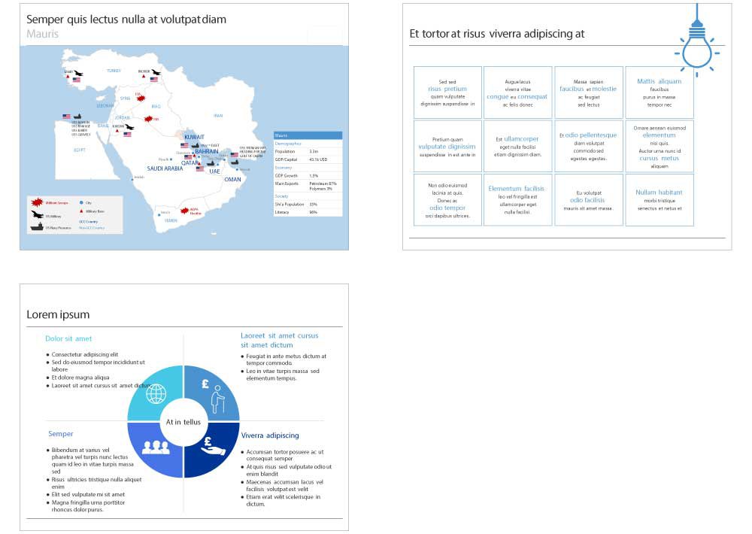Click the "Viverra adipiscing" heading

270,435
